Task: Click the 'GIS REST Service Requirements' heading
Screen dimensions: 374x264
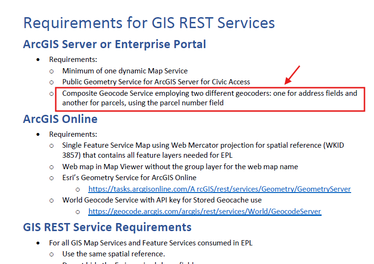Action: [x=107, y=227]
